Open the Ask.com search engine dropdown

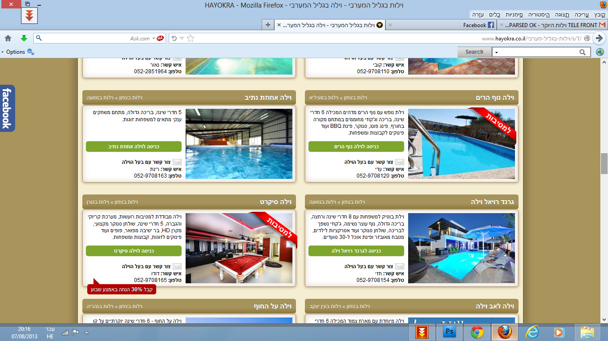tap(154, 38)
